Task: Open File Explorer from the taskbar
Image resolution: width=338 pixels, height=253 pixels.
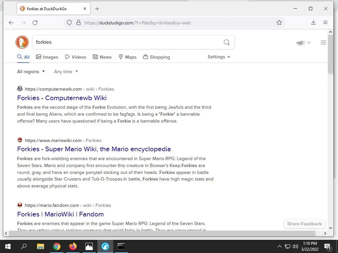Action: (40, 246)
